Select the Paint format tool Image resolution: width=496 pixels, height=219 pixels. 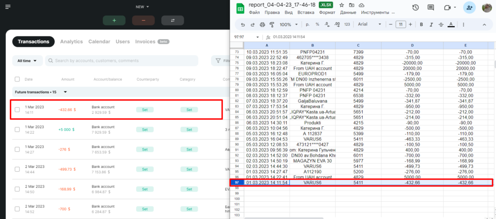point(272,25)
